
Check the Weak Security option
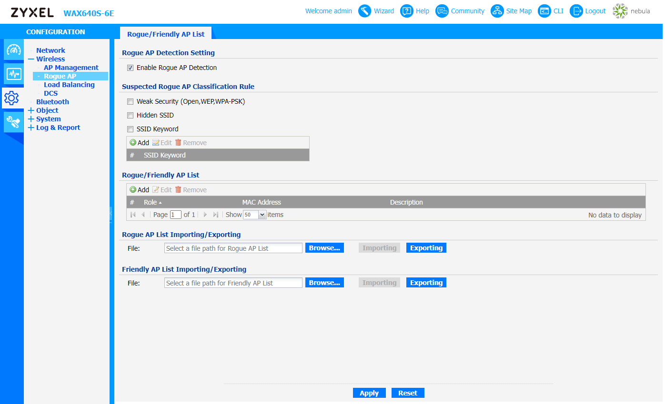point(130,102)
